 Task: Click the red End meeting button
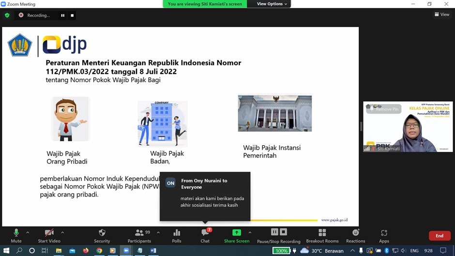tap(439, 236)
